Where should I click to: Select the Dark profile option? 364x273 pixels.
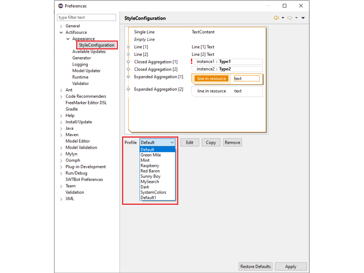coord(145,187)
